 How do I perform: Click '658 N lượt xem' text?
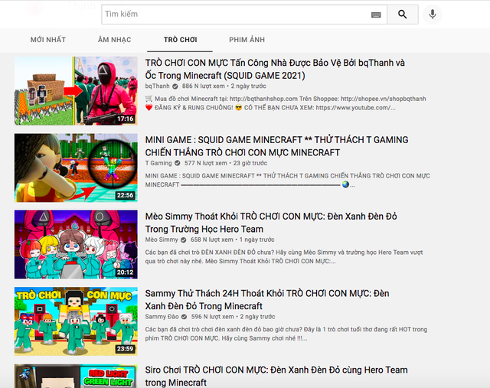click(x=212, y=240)
